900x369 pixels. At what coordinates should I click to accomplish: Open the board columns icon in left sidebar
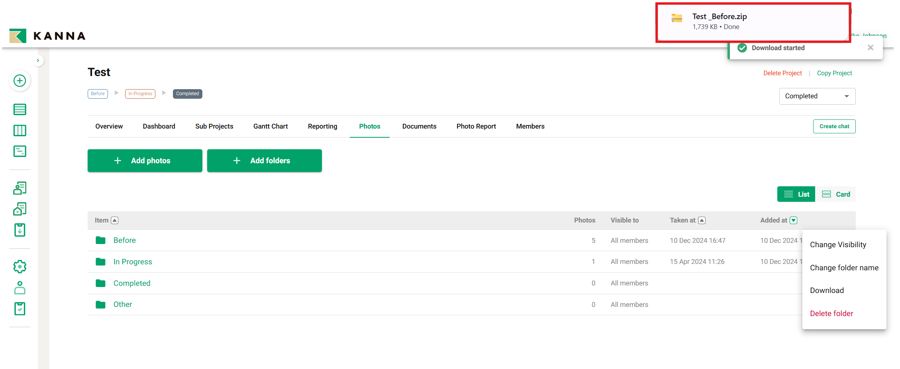[20, 131]
